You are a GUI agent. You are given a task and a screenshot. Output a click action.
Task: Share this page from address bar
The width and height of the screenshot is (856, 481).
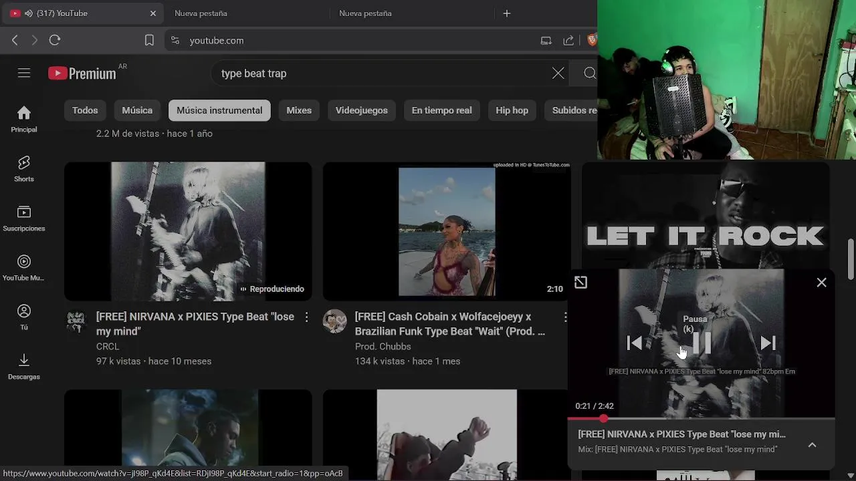tap(568, 40)
